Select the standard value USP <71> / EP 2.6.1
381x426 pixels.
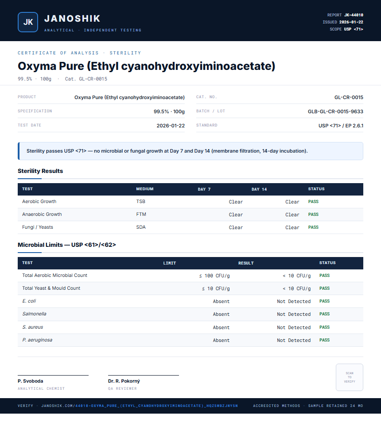[x=341, y=126]
